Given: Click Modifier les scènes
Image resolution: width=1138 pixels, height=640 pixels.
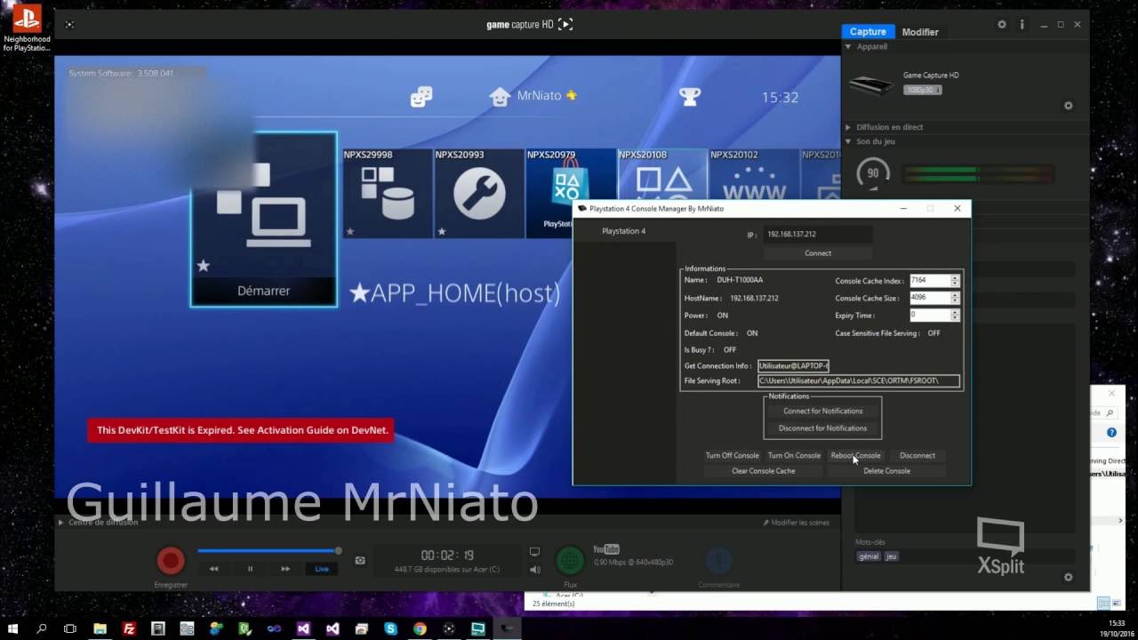Looking at the screenshot, I should coord(796,523).
